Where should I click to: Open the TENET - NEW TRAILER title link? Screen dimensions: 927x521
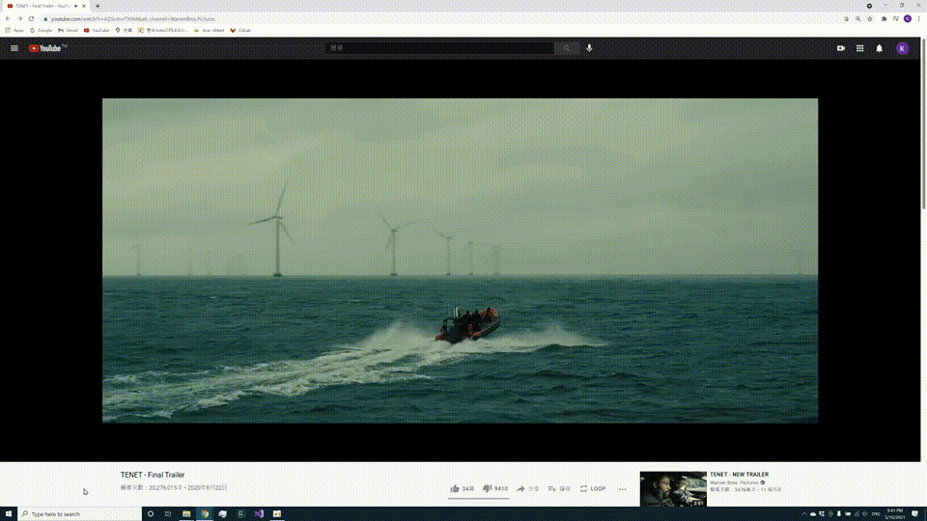[739, 475]
